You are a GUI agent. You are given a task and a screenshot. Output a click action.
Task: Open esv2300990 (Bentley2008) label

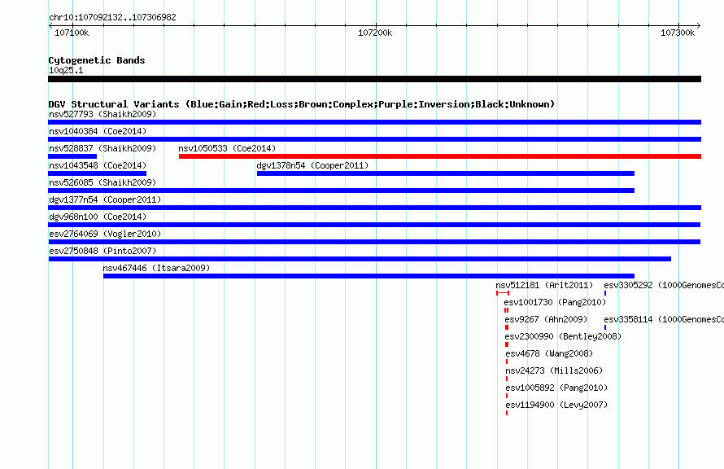(563, 336)
